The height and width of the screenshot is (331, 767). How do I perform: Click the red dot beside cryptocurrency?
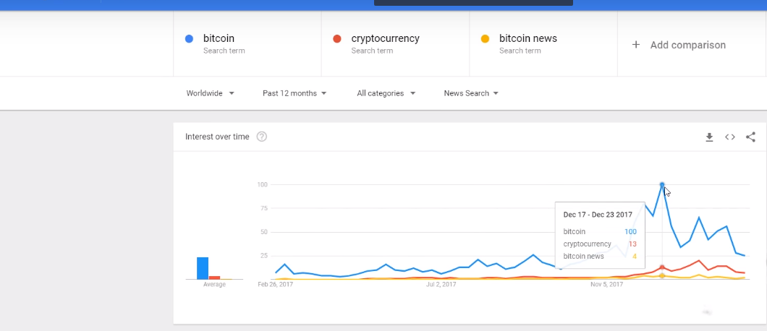coord(336,38)
